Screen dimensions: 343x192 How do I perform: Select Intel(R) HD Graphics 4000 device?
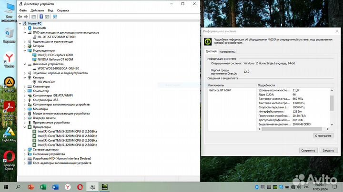(x=55, y=55)
